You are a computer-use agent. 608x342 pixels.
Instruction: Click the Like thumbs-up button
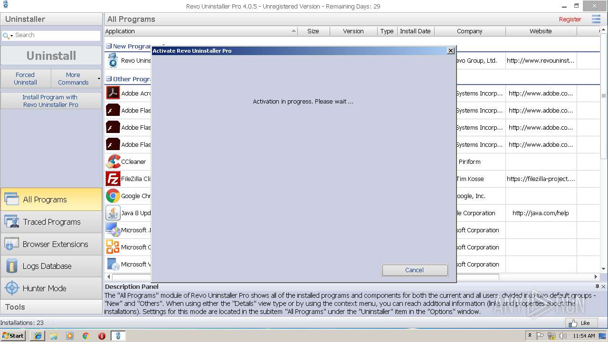(581, 323)
